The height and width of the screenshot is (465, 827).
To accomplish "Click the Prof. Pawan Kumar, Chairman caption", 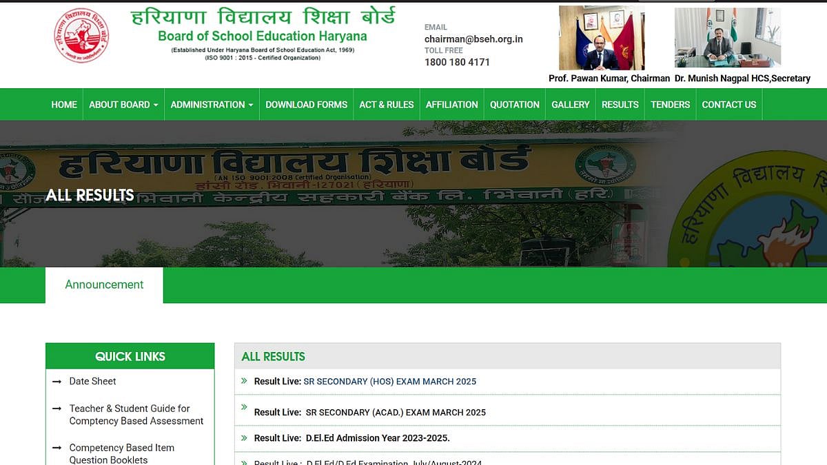I will (609, 79).
